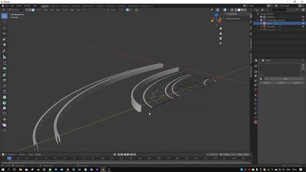Open the File menu
Viewport: 306px width, 172px height.
(x=7, y=6)
